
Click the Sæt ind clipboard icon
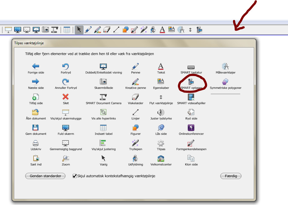click(36, 158)
